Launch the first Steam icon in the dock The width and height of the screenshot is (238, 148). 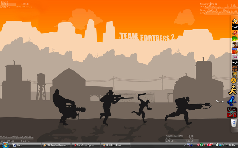235,27
